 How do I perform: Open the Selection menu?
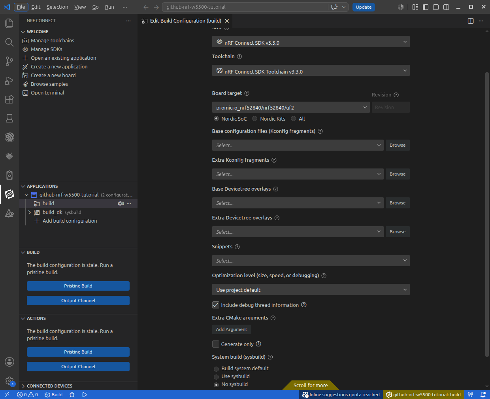[x=57, y=7]
